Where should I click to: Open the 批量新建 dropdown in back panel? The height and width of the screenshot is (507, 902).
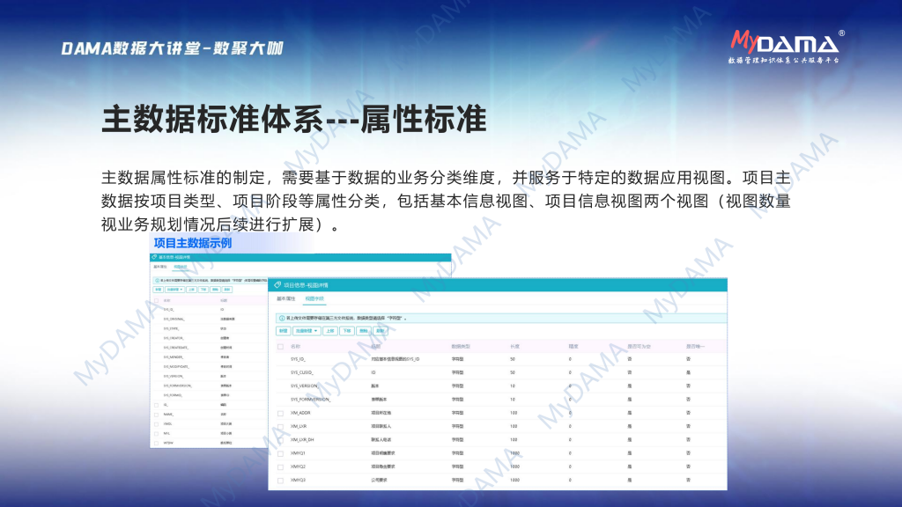(174, 289)
